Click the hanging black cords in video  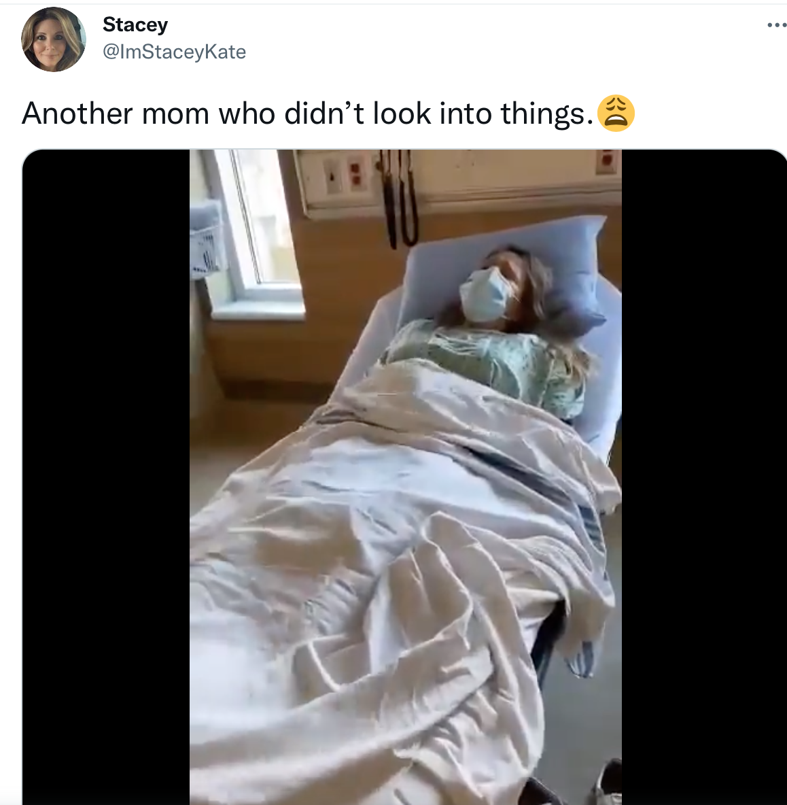pyautogui.click(x=399, y=198)
